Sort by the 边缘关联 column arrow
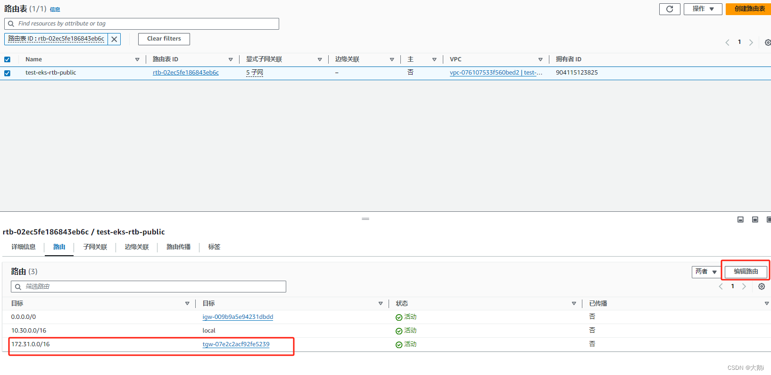This screenshot has width=771, height=375. [392, 59]
